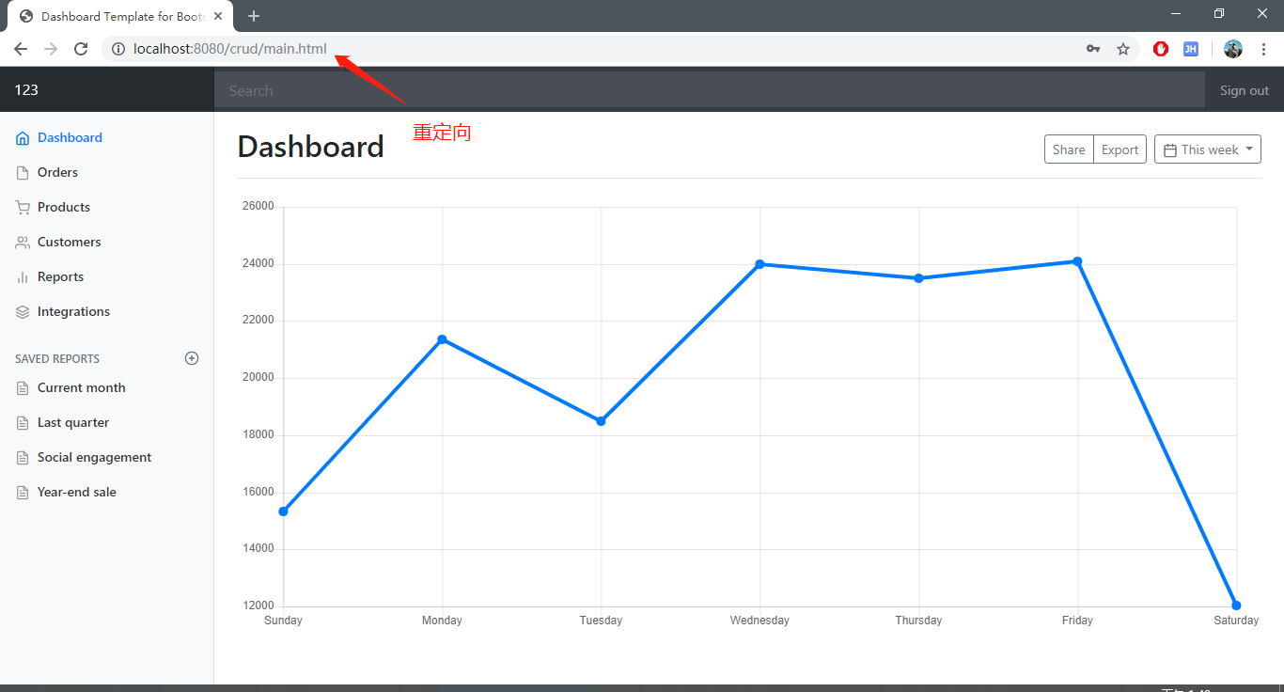Screen dimensions: 1284x692
Task: Open Orders in the sidebar
Action: [57, 172]
